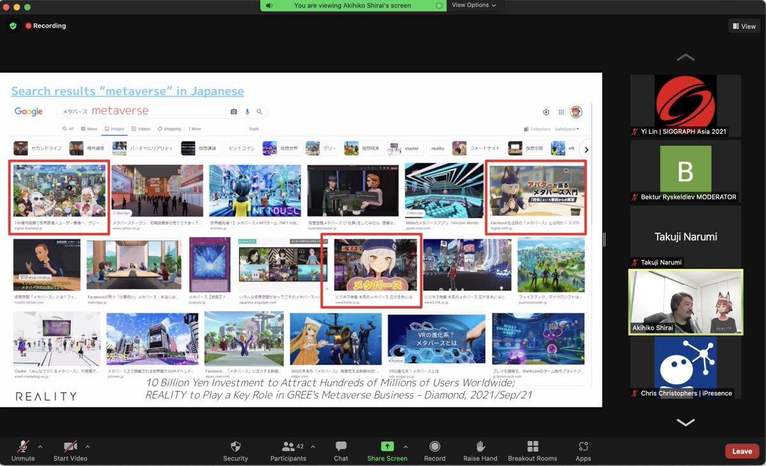Click Tools in Google search options
This screenshot has width=766, height=466.
click(254, 129)
